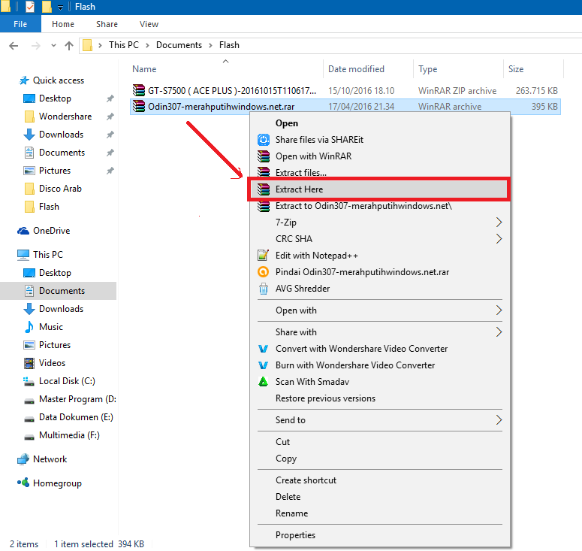Click Documents in the address breadcrumb

179,45
